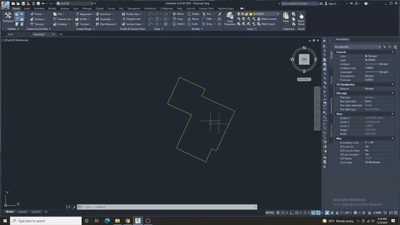This screenshot has height=225, width=400.
Task: Click the Help question mark icon
Action: 366,4
